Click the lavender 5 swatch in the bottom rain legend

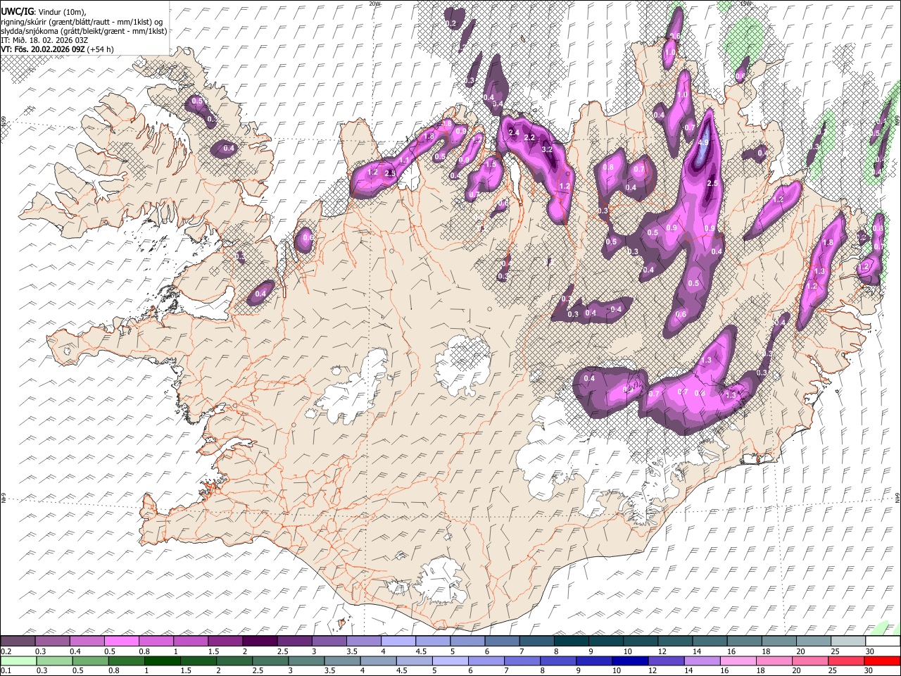[x=450, y=661]
